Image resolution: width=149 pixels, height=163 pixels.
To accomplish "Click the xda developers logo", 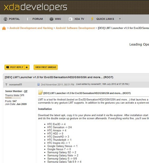I will (35, 7).
